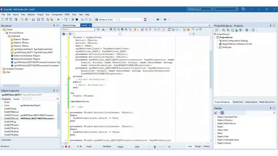Click the back navigation blue arrow
The image size is (278, 156).
[158, 19]
